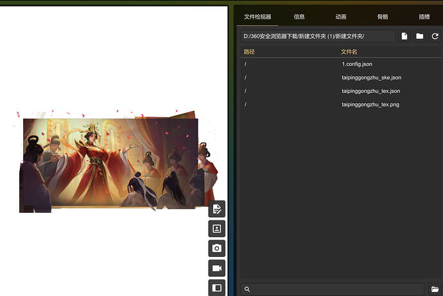This screenshot has width=443, height=296.
Task: Click the magnifier search icon
Action: pyautogui.click(x=247, y=289)
